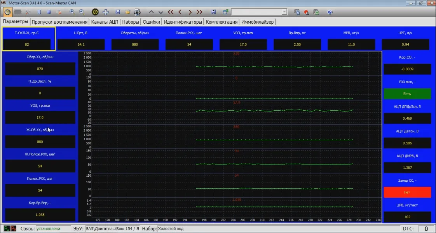This screenshot has width=436, height=233.
Task: Open the Комплектация tab
Action: click(221, 22)
